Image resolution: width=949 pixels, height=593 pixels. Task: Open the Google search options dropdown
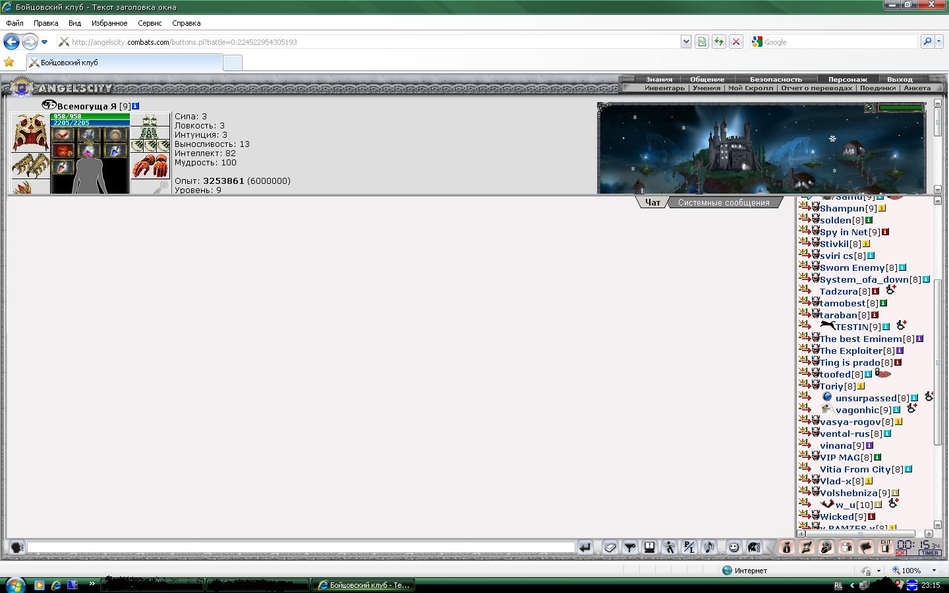tap(940, 42)
